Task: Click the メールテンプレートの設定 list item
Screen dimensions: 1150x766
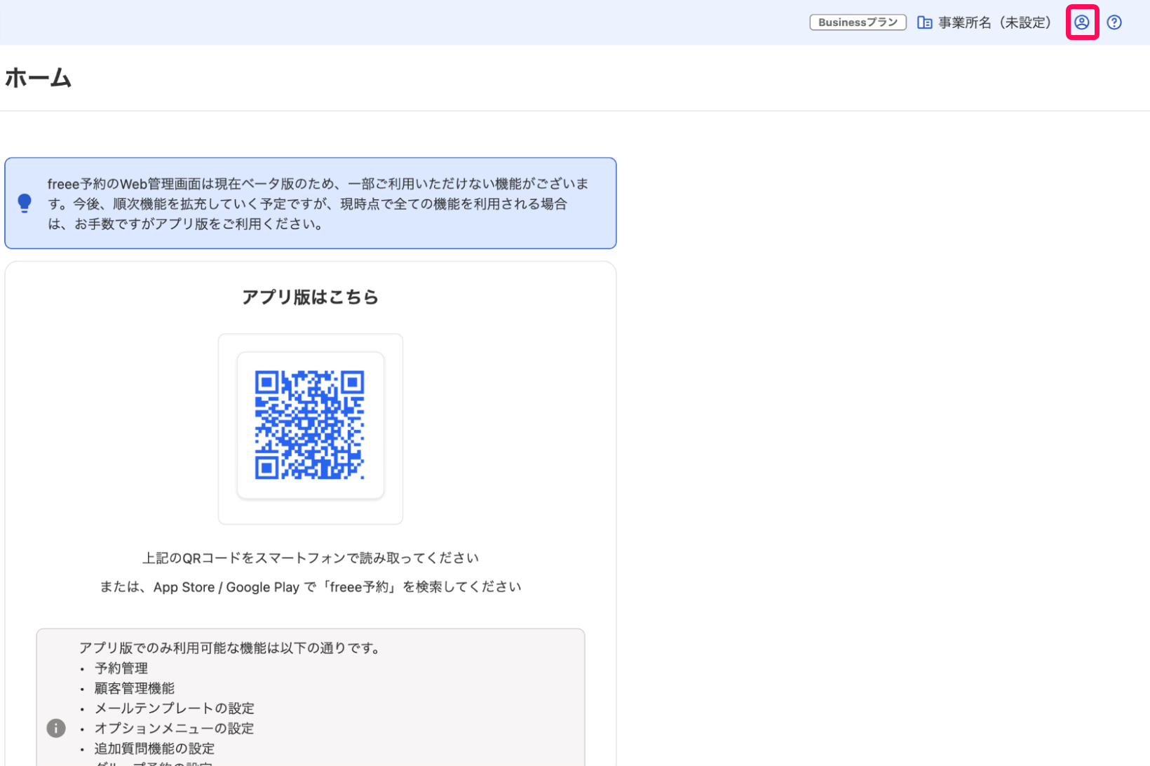Action: pyautogui.click(x=175, y=708)
